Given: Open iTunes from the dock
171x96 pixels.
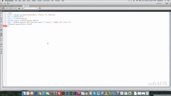Looking at the screenshot, I should pyautogui.click(x=28, y=93).
